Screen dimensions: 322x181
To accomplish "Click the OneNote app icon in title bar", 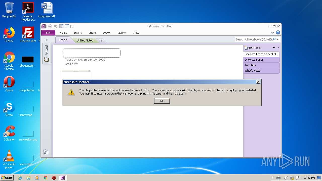I will coord(44,26).
